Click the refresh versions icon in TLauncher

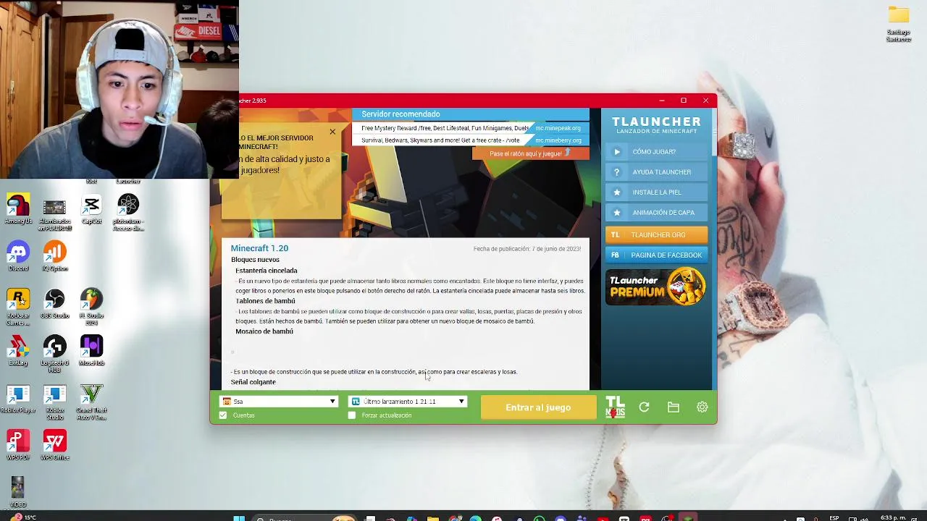[644, 407]
